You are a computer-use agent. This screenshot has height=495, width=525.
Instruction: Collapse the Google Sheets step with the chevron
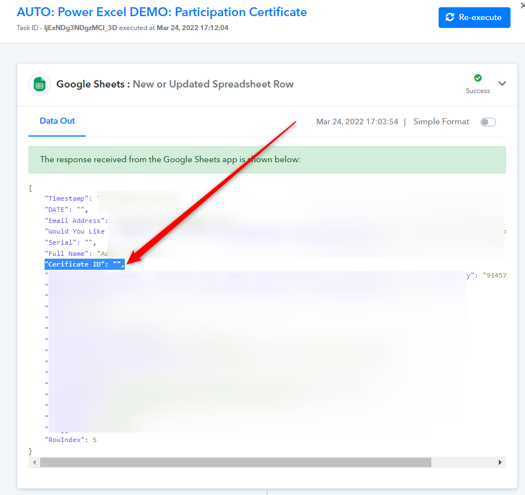[502, 84]
